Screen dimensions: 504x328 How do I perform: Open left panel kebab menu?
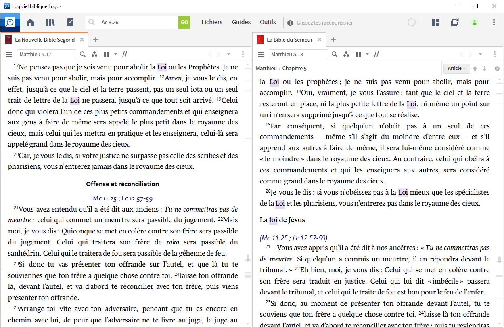pyautogui.click(x=243, y=54)
